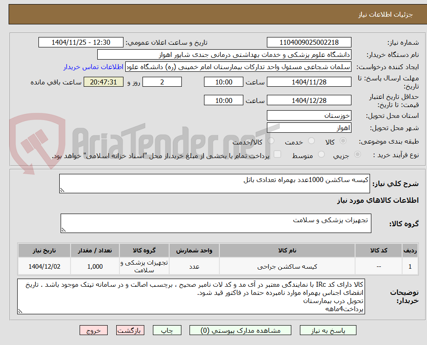The width and height of the screenshot is (427, 345).
Task: Click the price validity time 10:00 field
Action: (x=223, y=100)
